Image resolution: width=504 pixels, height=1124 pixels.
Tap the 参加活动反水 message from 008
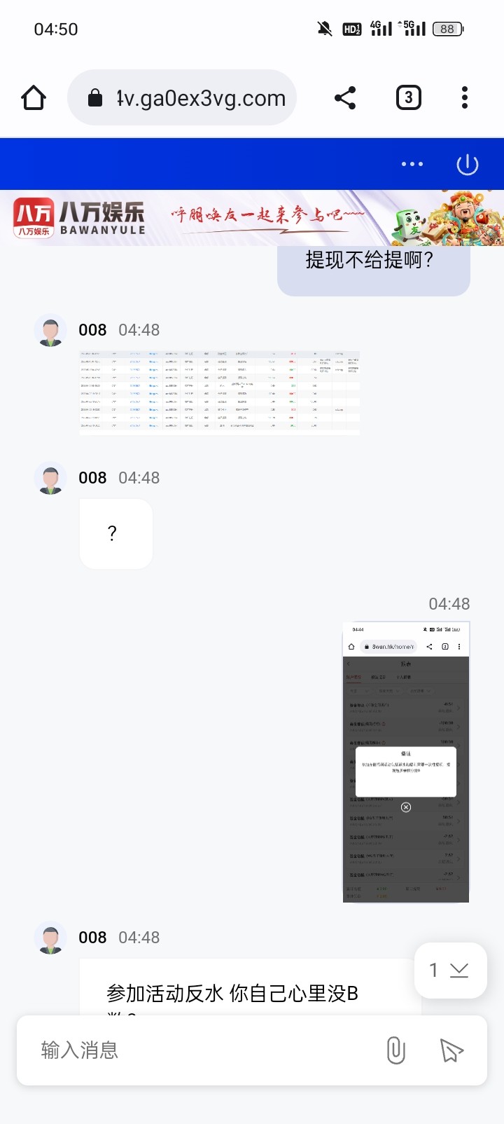point(251,987)
